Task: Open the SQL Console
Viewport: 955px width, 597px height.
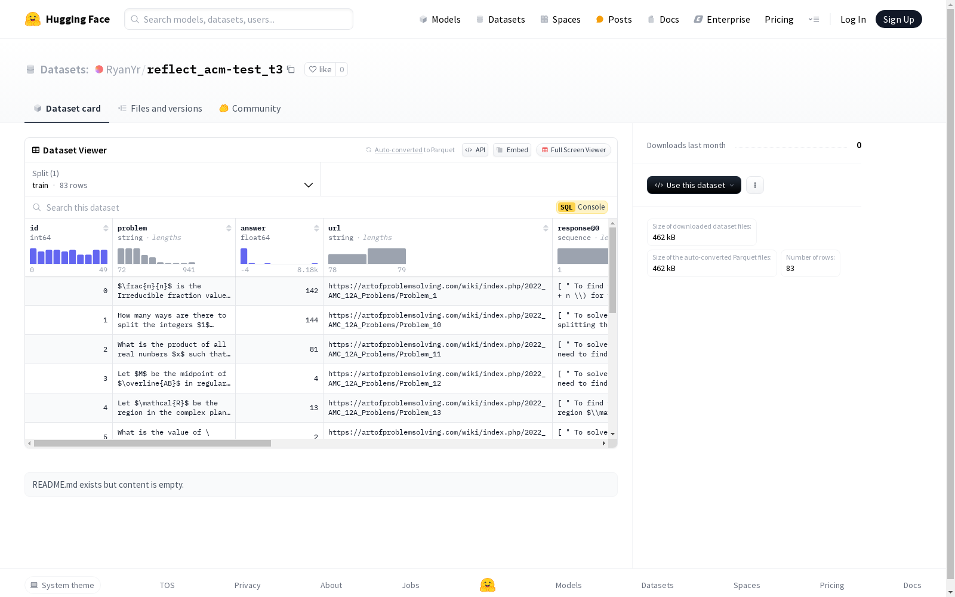Action: coord(582,207)
